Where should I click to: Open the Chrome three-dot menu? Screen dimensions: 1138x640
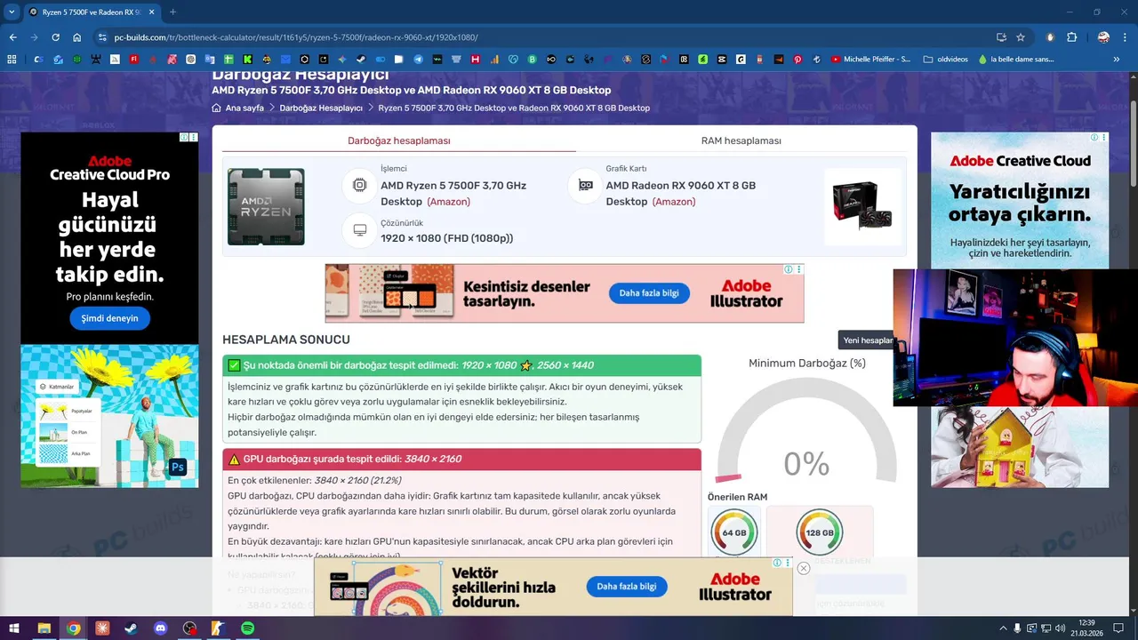tap(1125, 37)
